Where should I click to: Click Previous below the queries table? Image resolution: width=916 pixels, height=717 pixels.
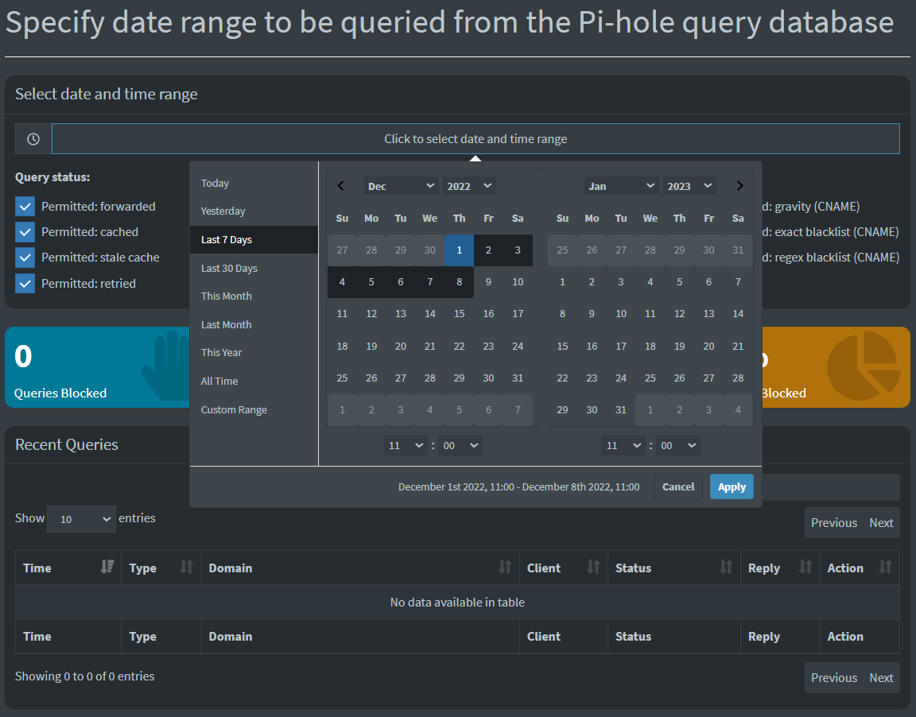coord(833,678)
